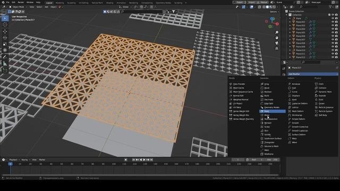Collapse the Collection tree row

pyautogui.click(x=287, y=15)
